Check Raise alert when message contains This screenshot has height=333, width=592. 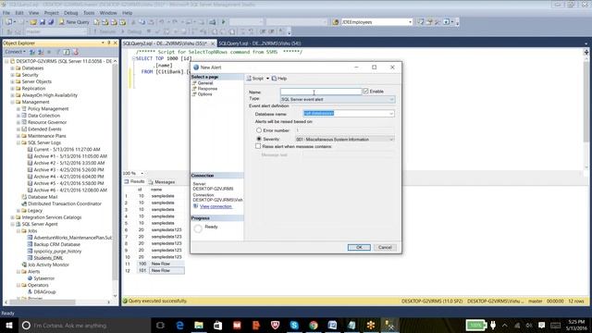pos(258,146)
